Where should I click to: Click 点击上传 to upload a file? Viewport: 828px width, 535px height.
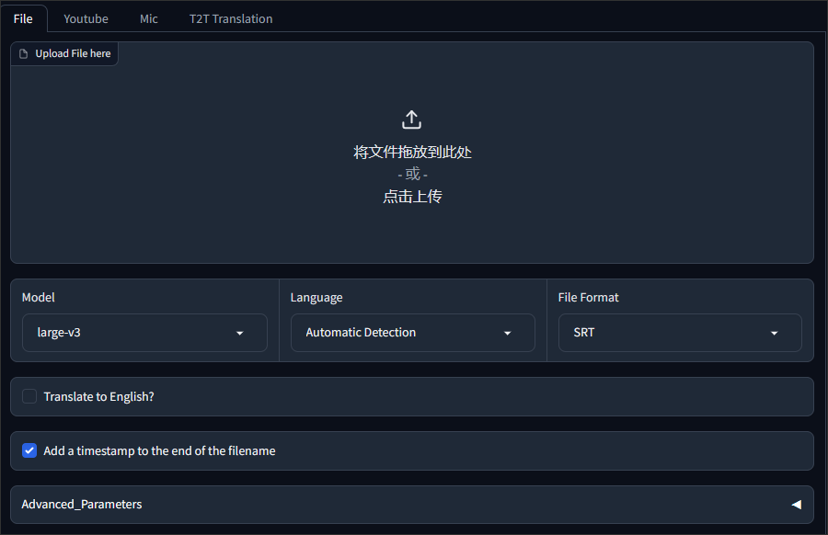click(x=412, y=197)
